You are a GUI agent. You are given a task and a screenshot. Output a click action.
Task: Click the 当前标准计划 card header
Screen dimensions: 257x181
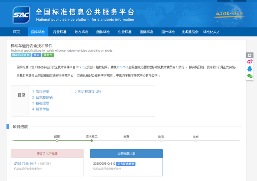coord(126,154)
